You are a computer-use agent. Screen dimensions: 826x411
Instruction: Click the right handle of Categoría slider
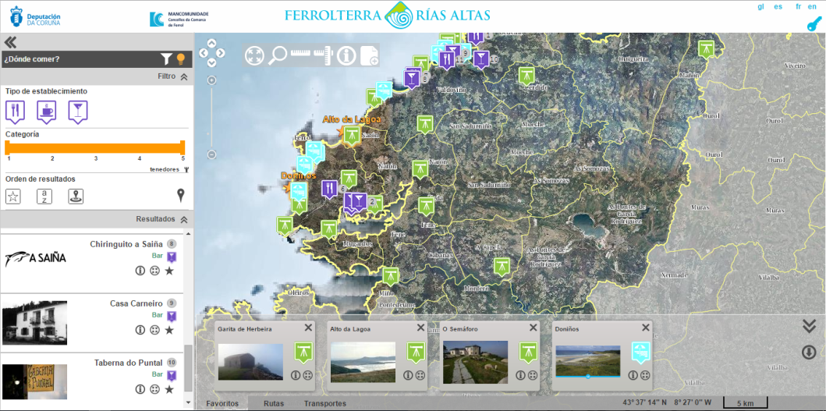click(183, 147)
